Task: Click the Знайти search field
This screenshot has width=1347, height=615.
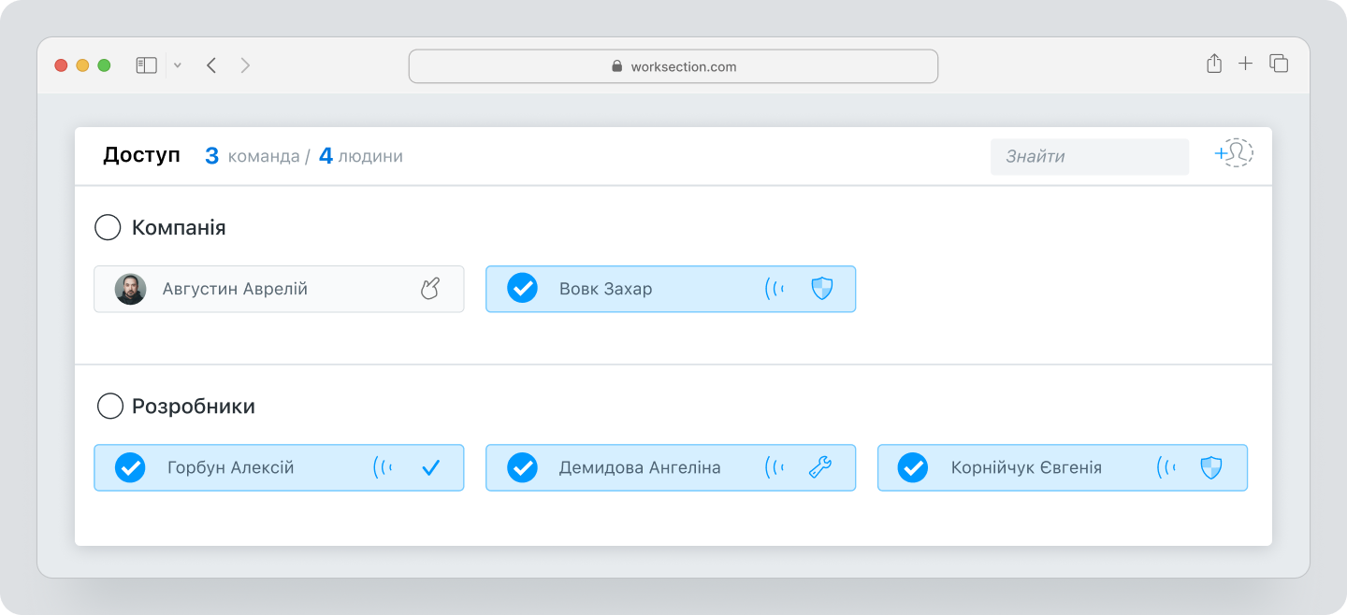Action: tap(1089, 156)
